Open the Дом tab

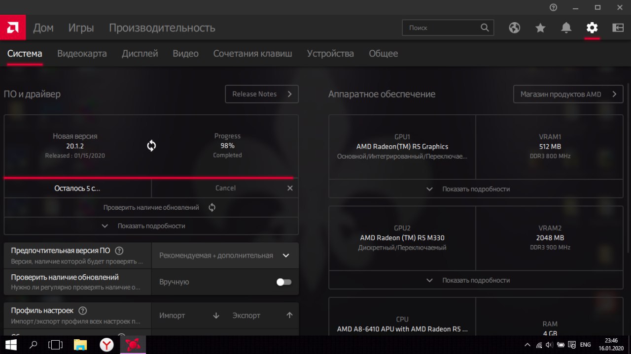[x=43, y=28]
